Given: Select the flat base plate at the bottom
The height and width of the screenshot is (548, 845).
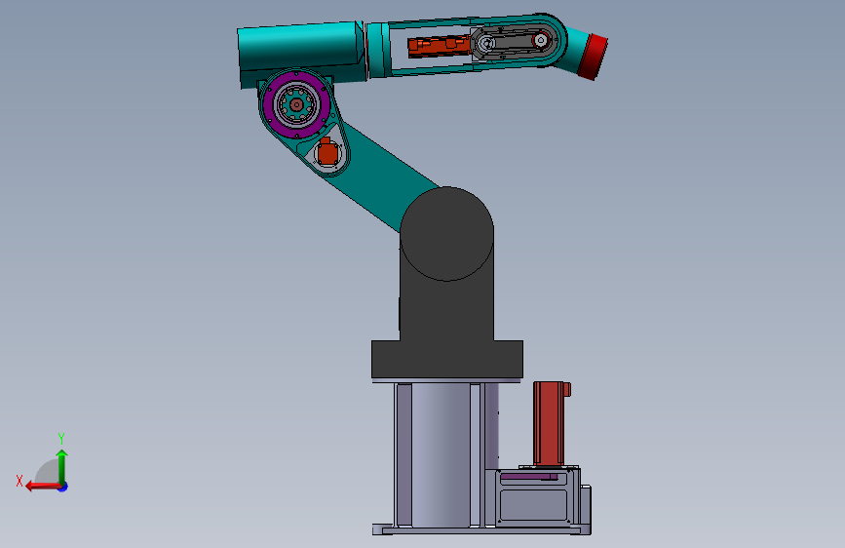Looking at the screenshot, I should (481, 530).
